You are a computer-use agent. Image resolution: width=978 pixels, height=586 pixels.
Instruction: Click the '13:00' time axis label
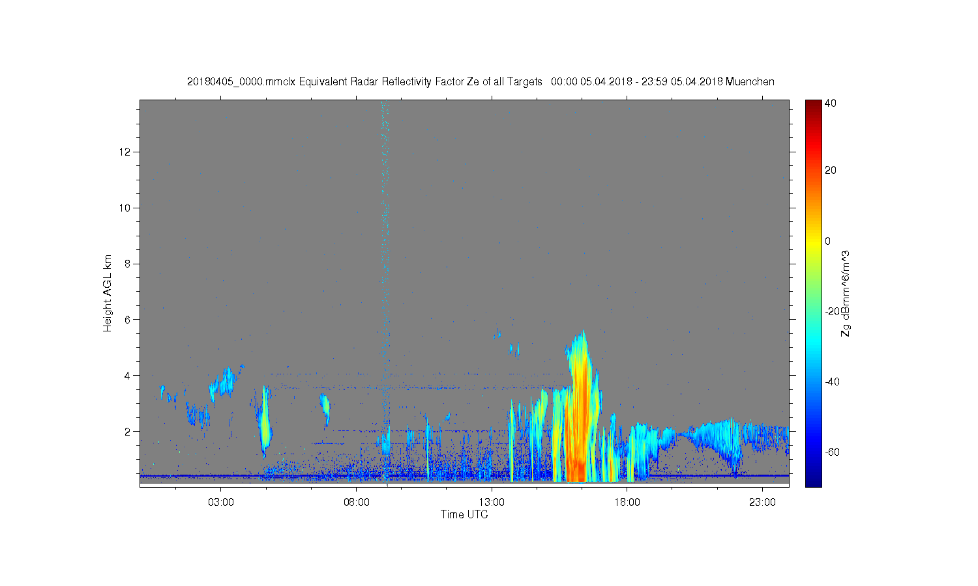[x=492, y=503]
